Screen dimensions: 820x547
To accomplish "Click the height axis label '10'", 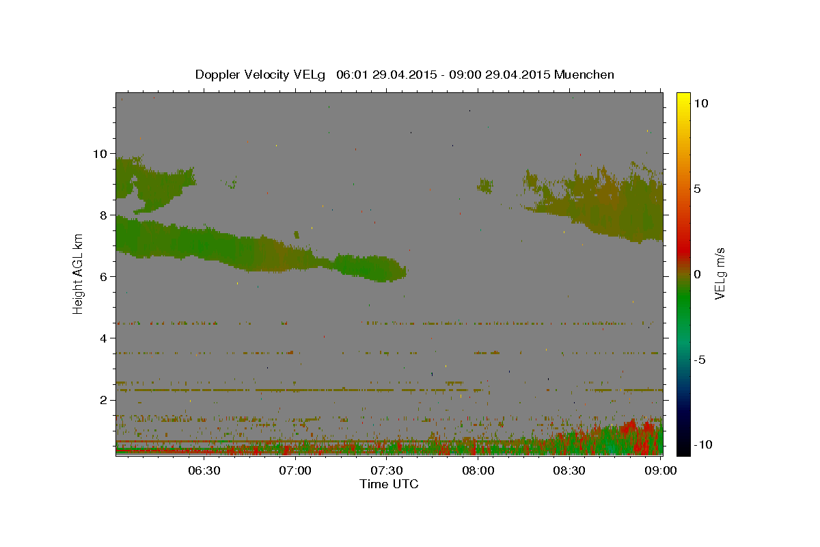I will coord(99,153).
